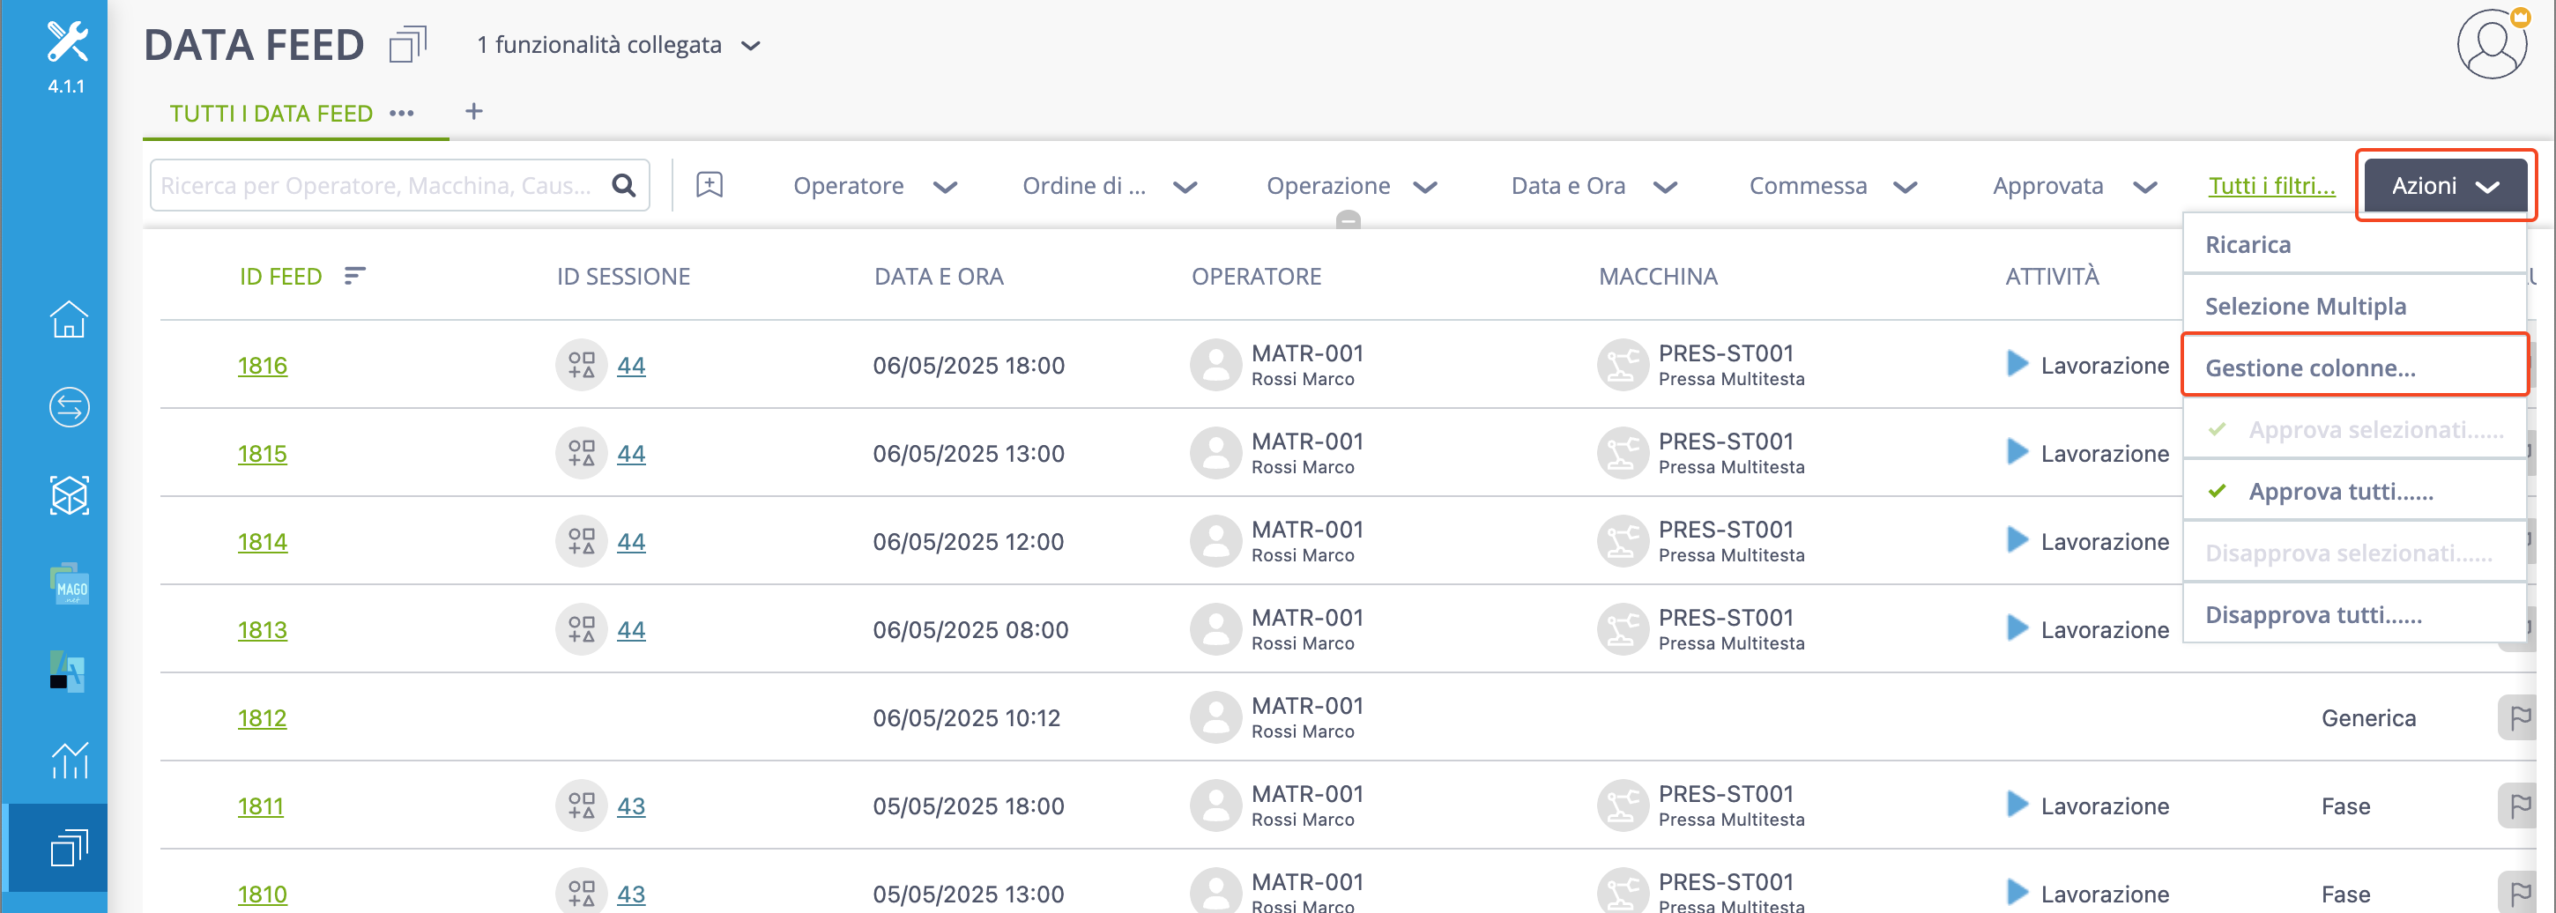Click the flag icon in row 1812
Image resolution: width=2556 pixels, height=913 pixels.
coord(2518,717)
